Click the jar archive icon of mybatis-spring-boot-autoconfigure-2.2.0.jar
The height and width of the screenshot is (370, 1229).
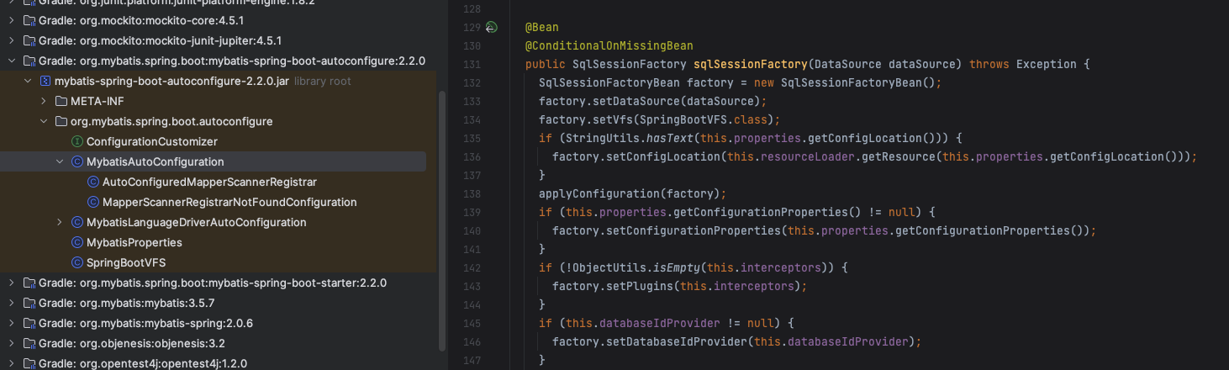pyautogui.click(x=45, y=81)
